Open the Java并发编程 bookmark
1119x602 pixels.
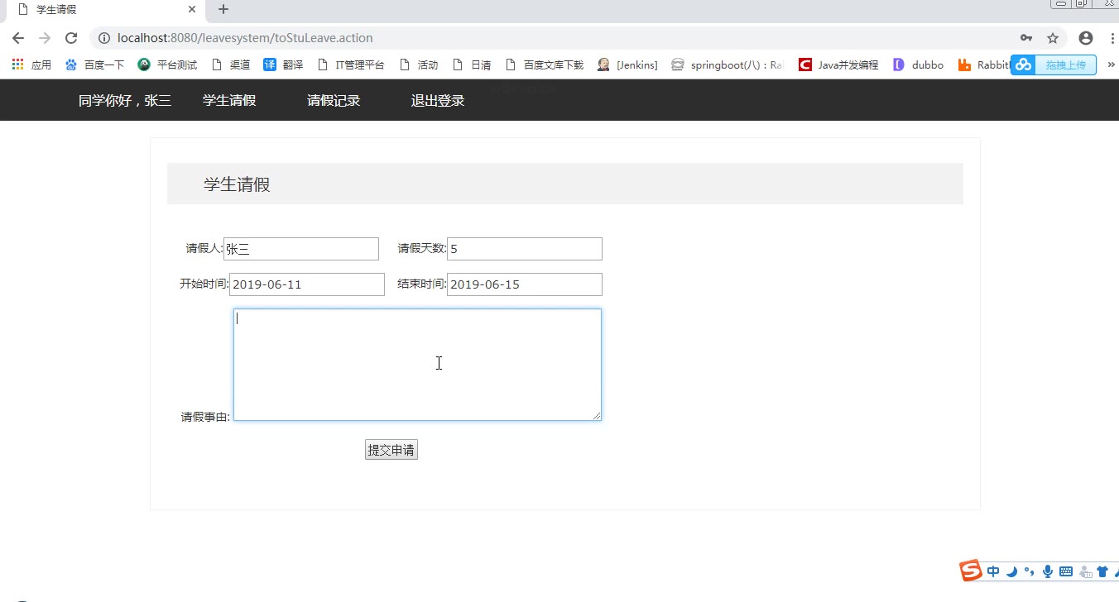[x=838, y=64]
